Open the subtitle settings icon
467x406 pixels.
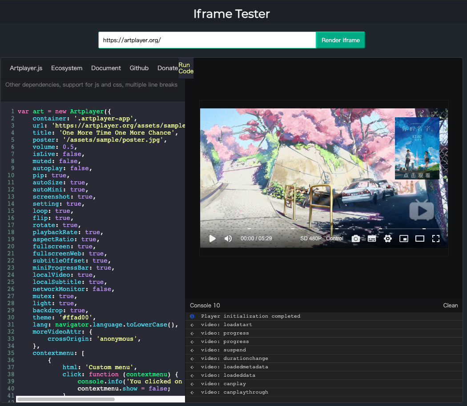[372, 239]
